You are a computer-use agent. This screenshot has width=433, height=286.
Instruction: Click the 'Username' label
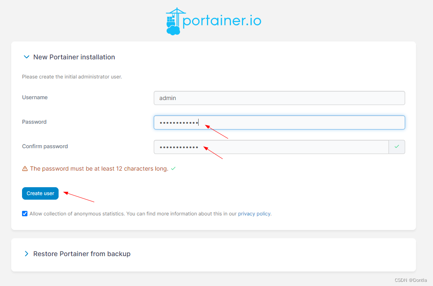tap(35, 98)
